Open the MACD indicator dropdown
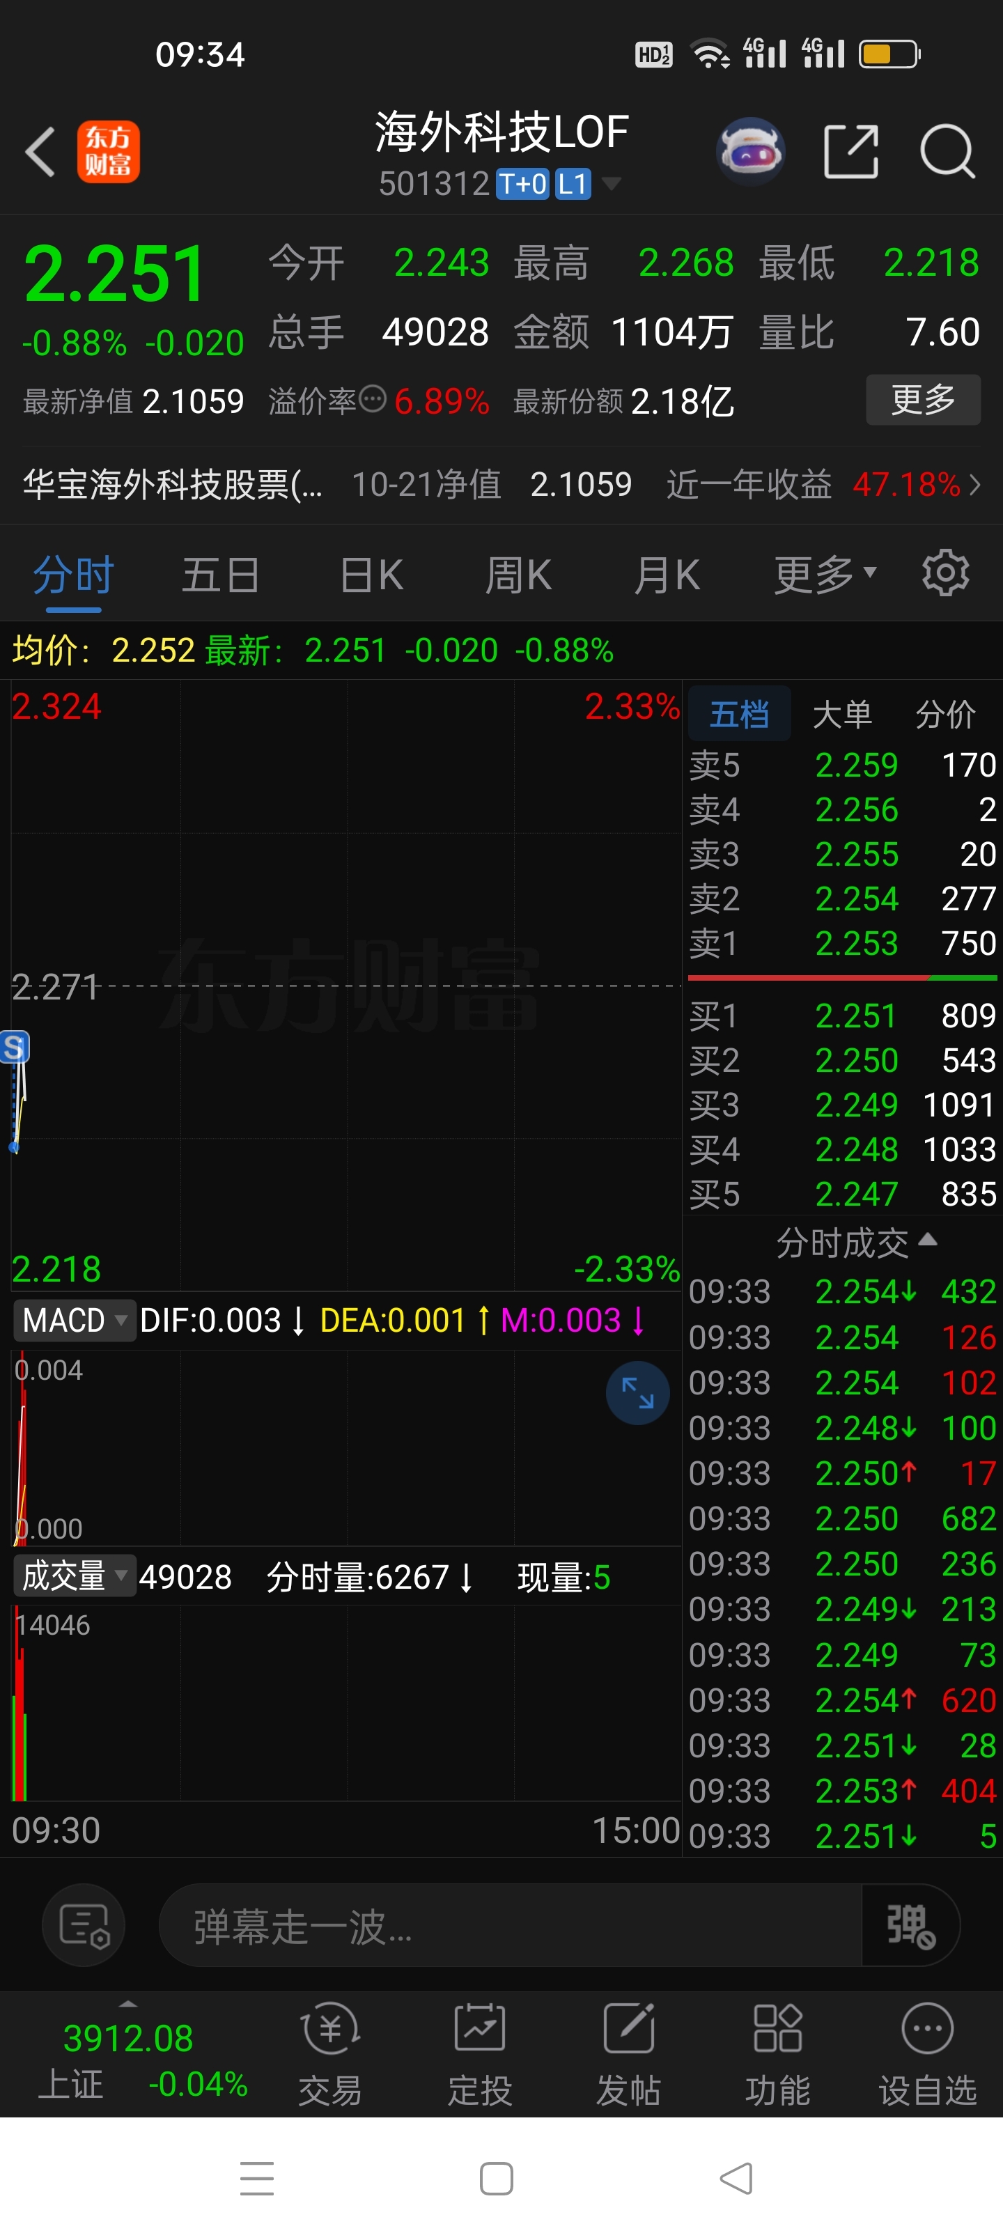 point(74,1320)
